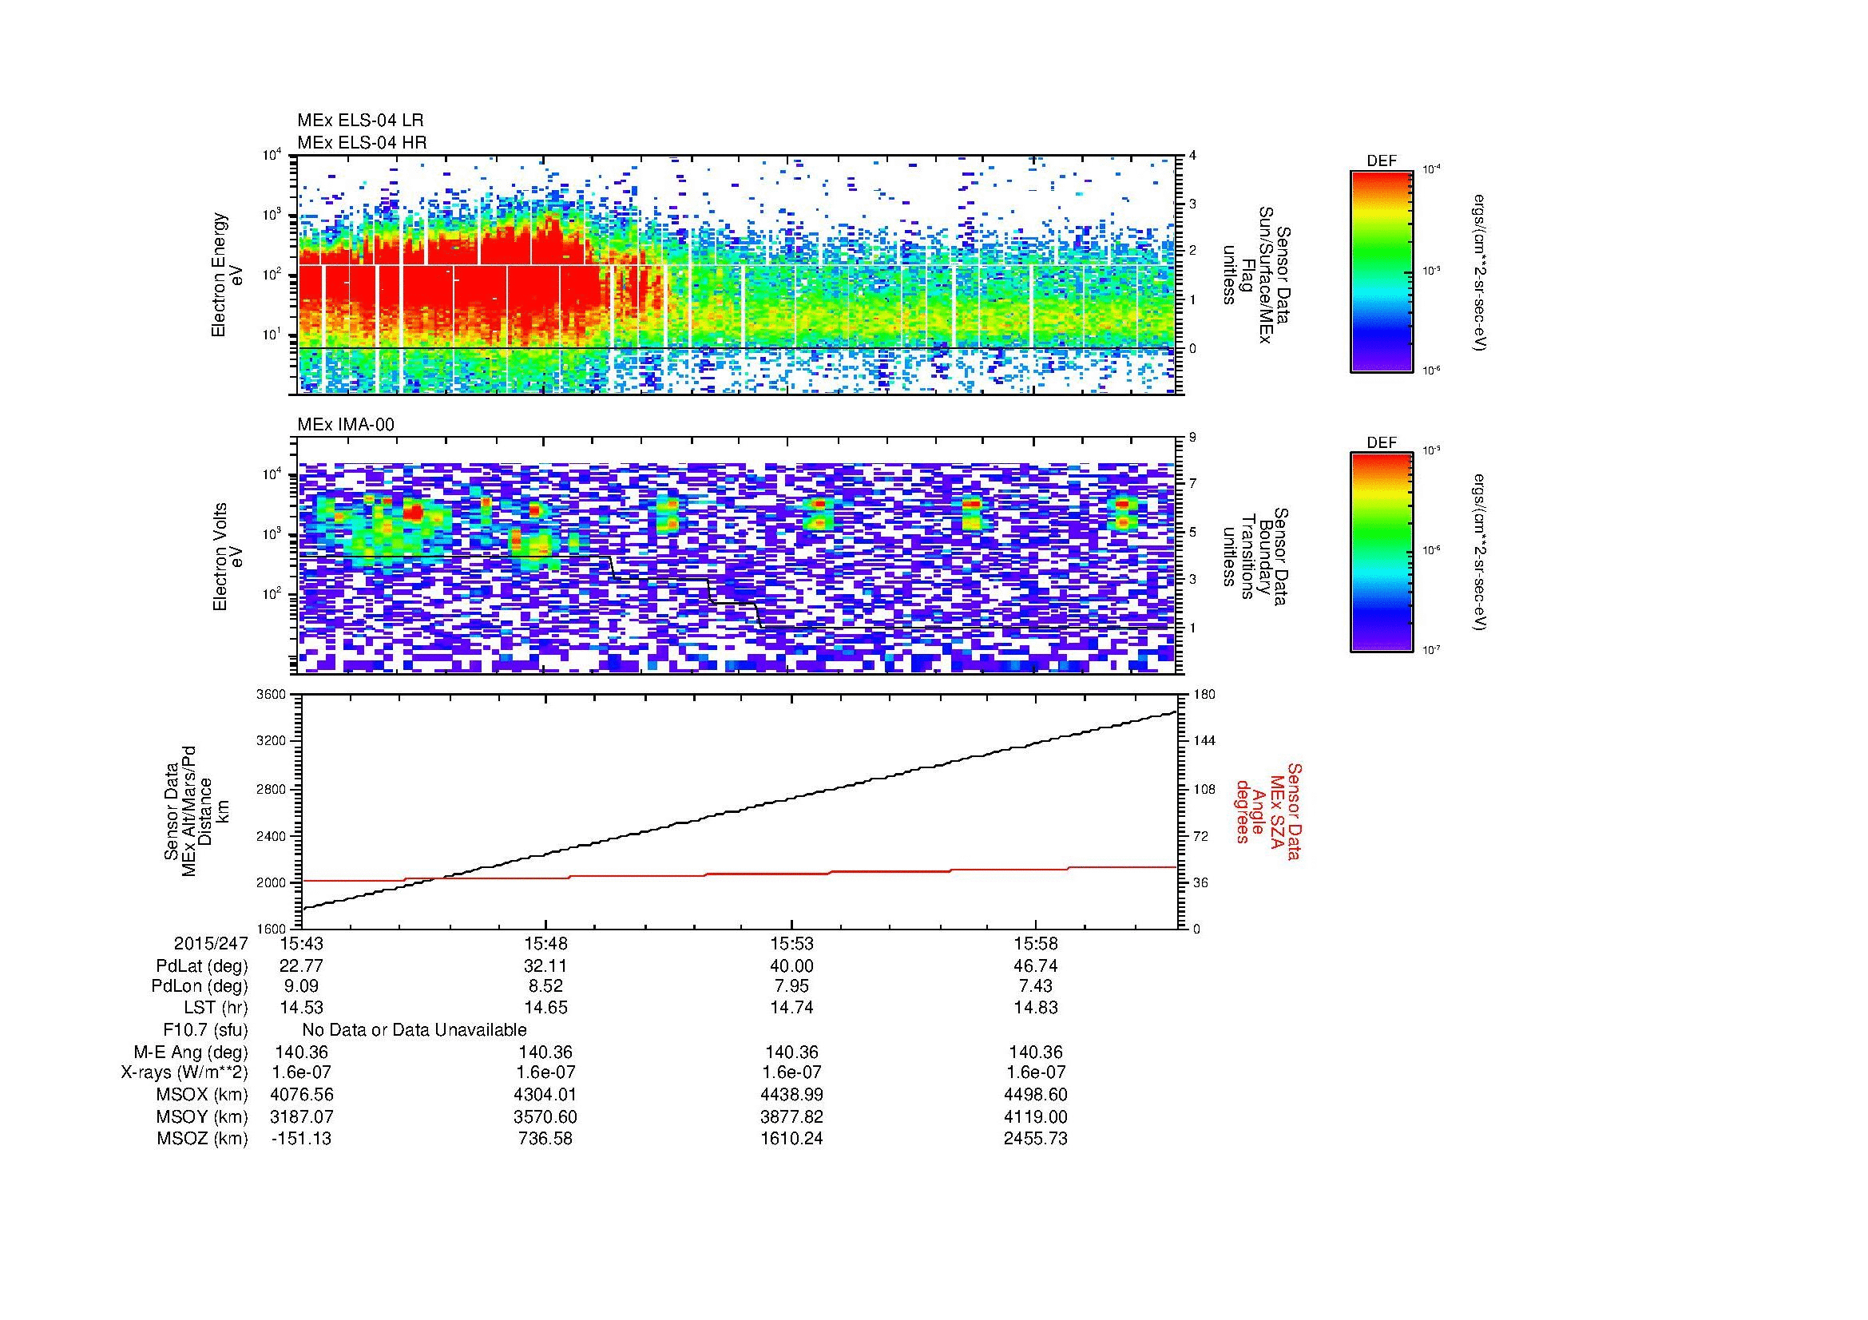Click MSOX value '4498.60'
Screen dimensions: 1868x1320
tap(1035, 1096)
